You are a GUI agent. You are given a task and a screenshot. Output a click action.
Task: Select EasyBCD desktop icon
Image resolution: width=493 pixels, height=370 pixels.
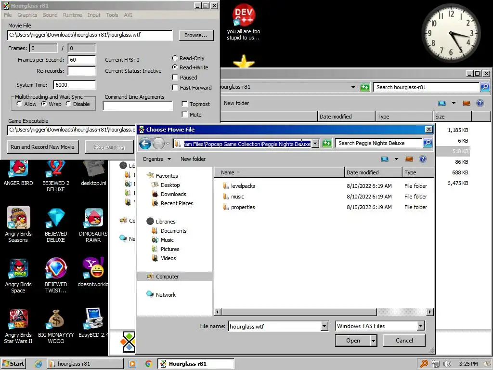93,323
